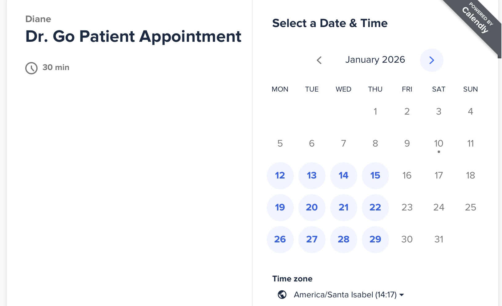
Task: Click the globe icon beside time zone
Action: [x=282, y=295]
